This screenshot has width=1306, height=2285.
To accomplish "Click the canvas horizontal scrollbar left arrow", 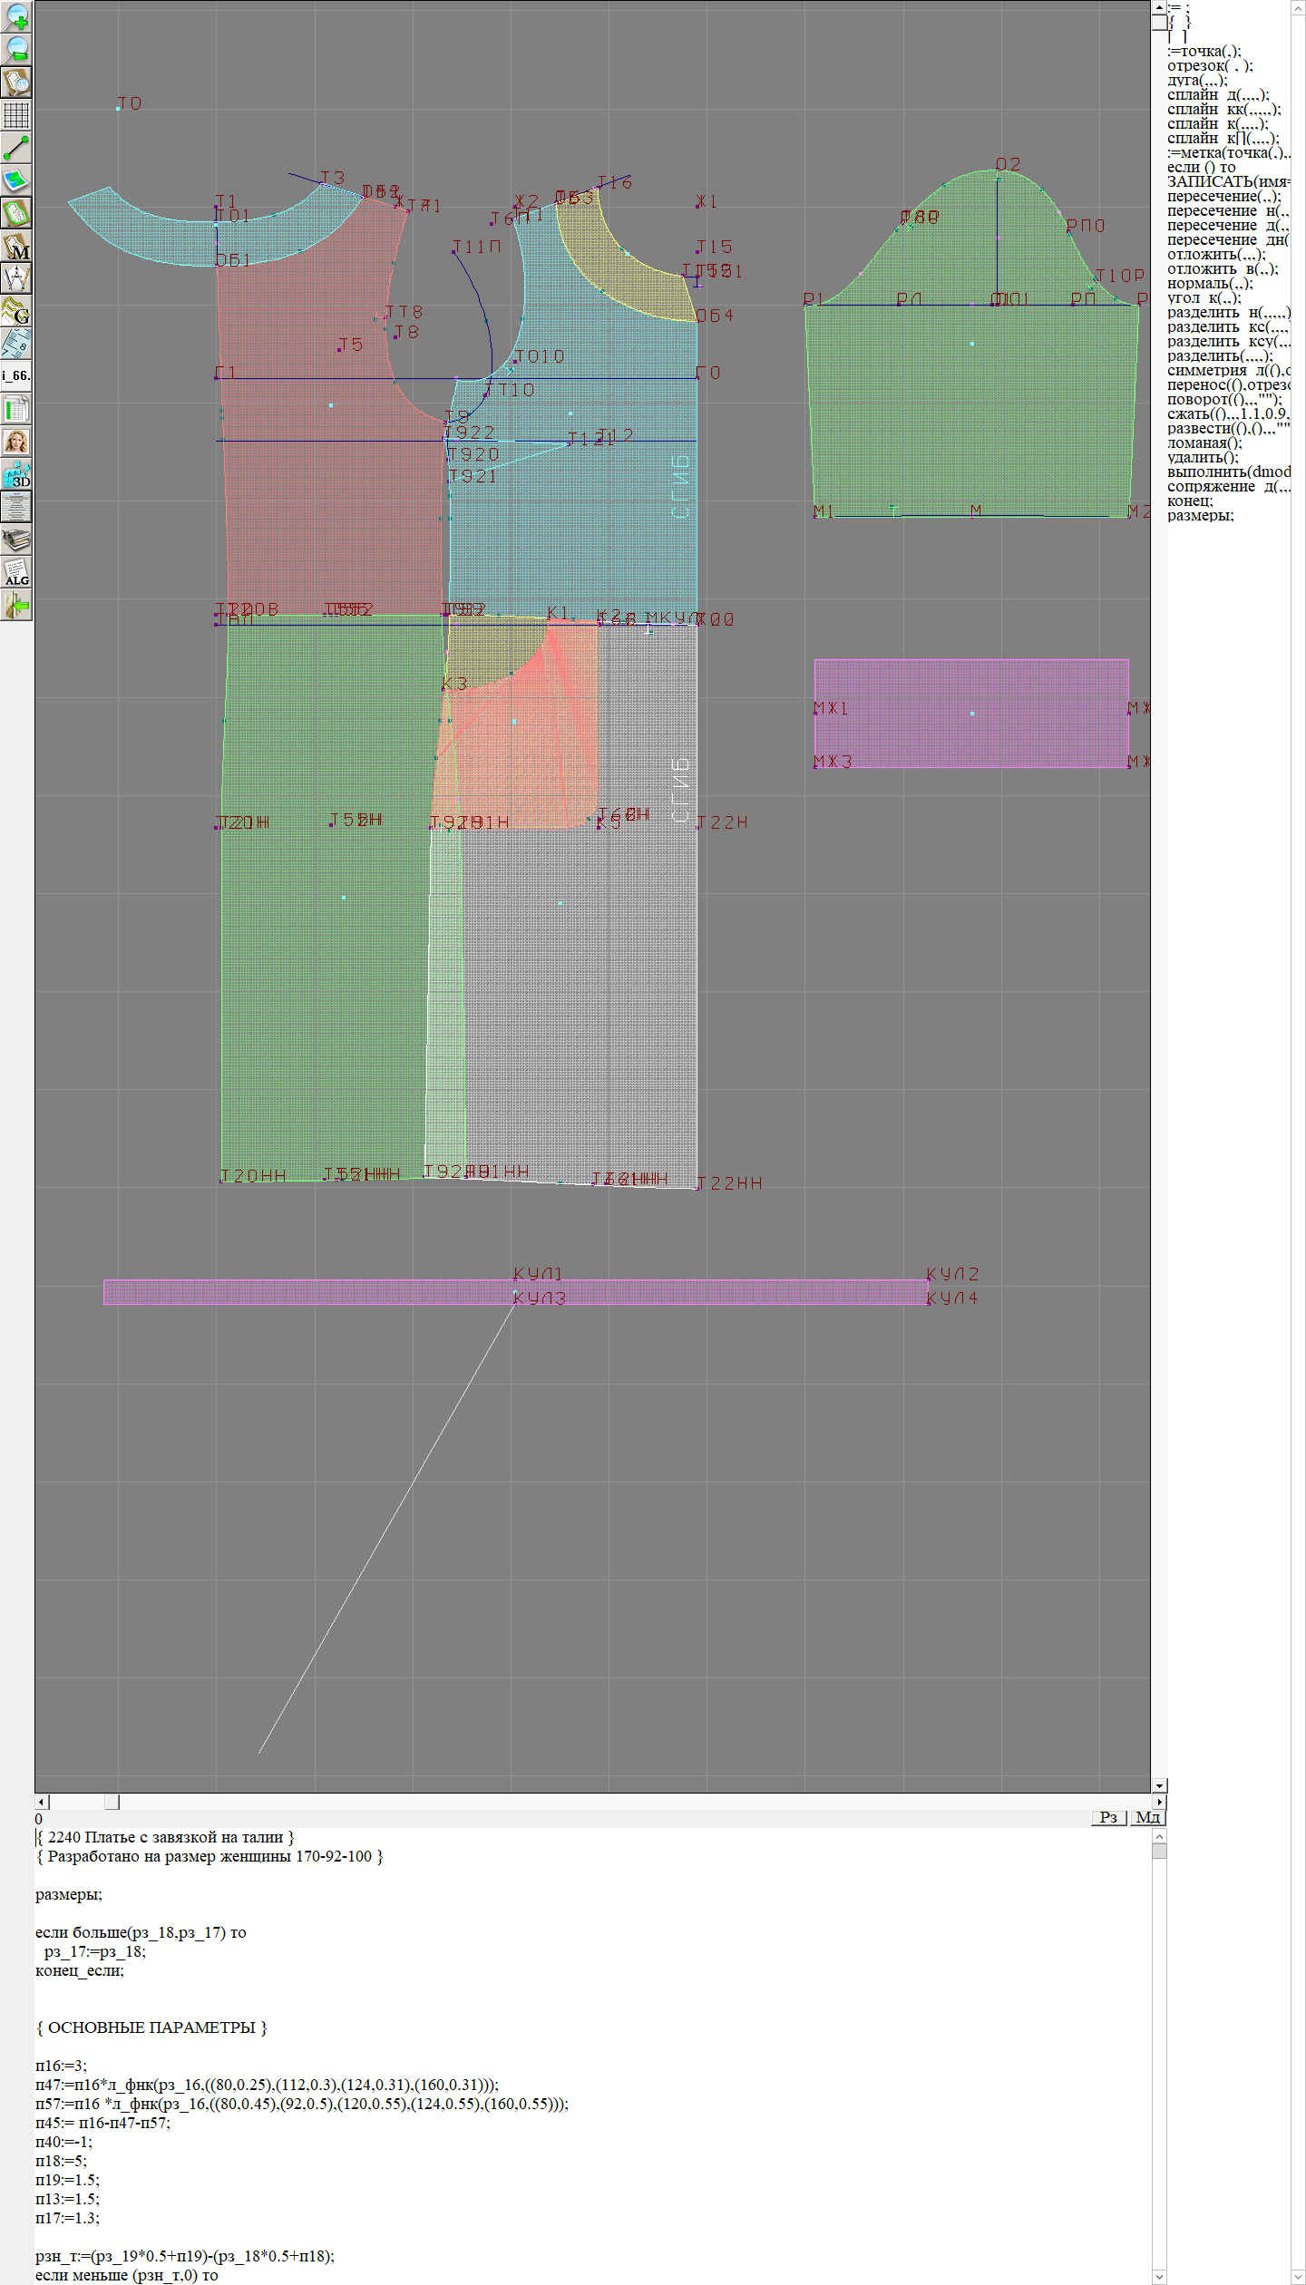I will (41, 1802).
